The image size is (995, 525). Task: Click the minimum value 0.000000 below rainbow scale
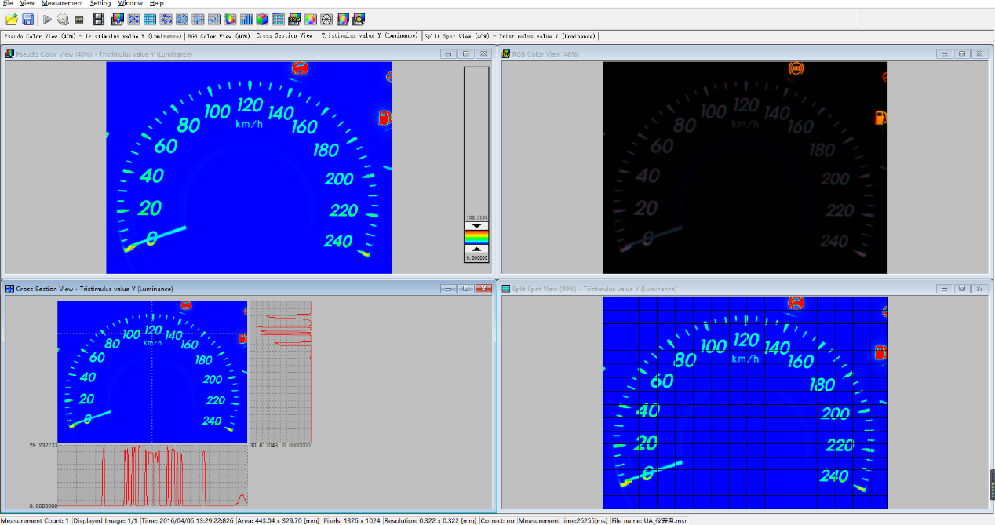(476, 257)
